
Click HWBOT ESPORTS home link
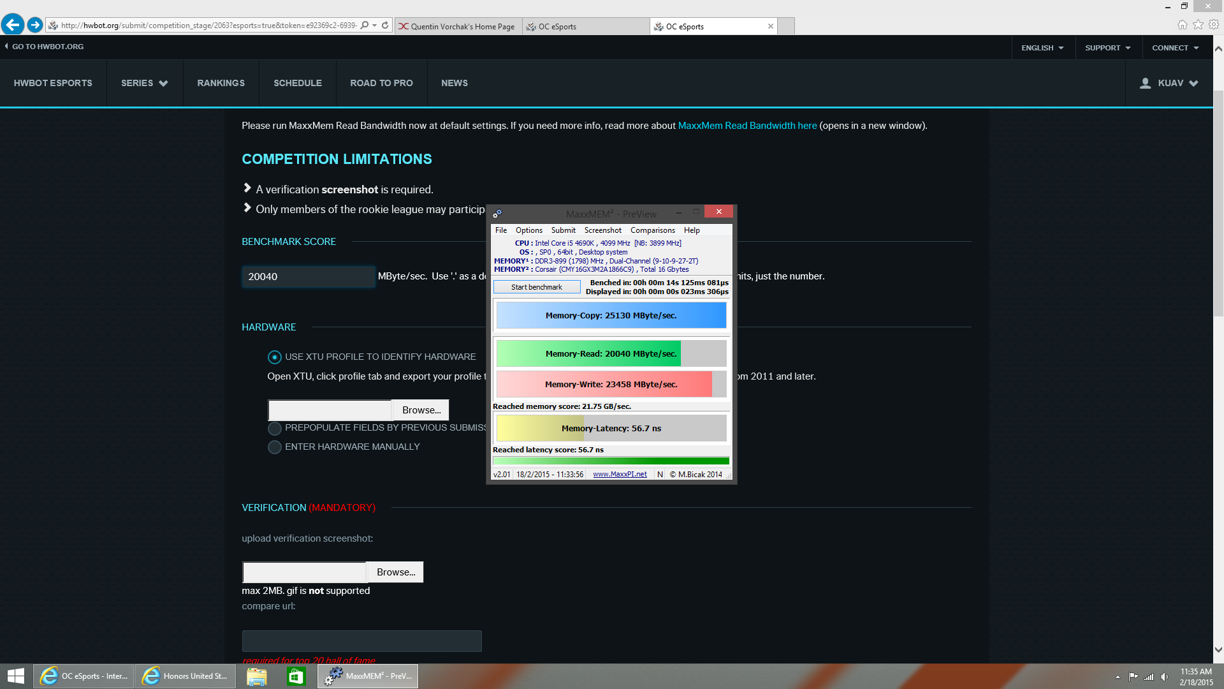[x=53, y=83]
